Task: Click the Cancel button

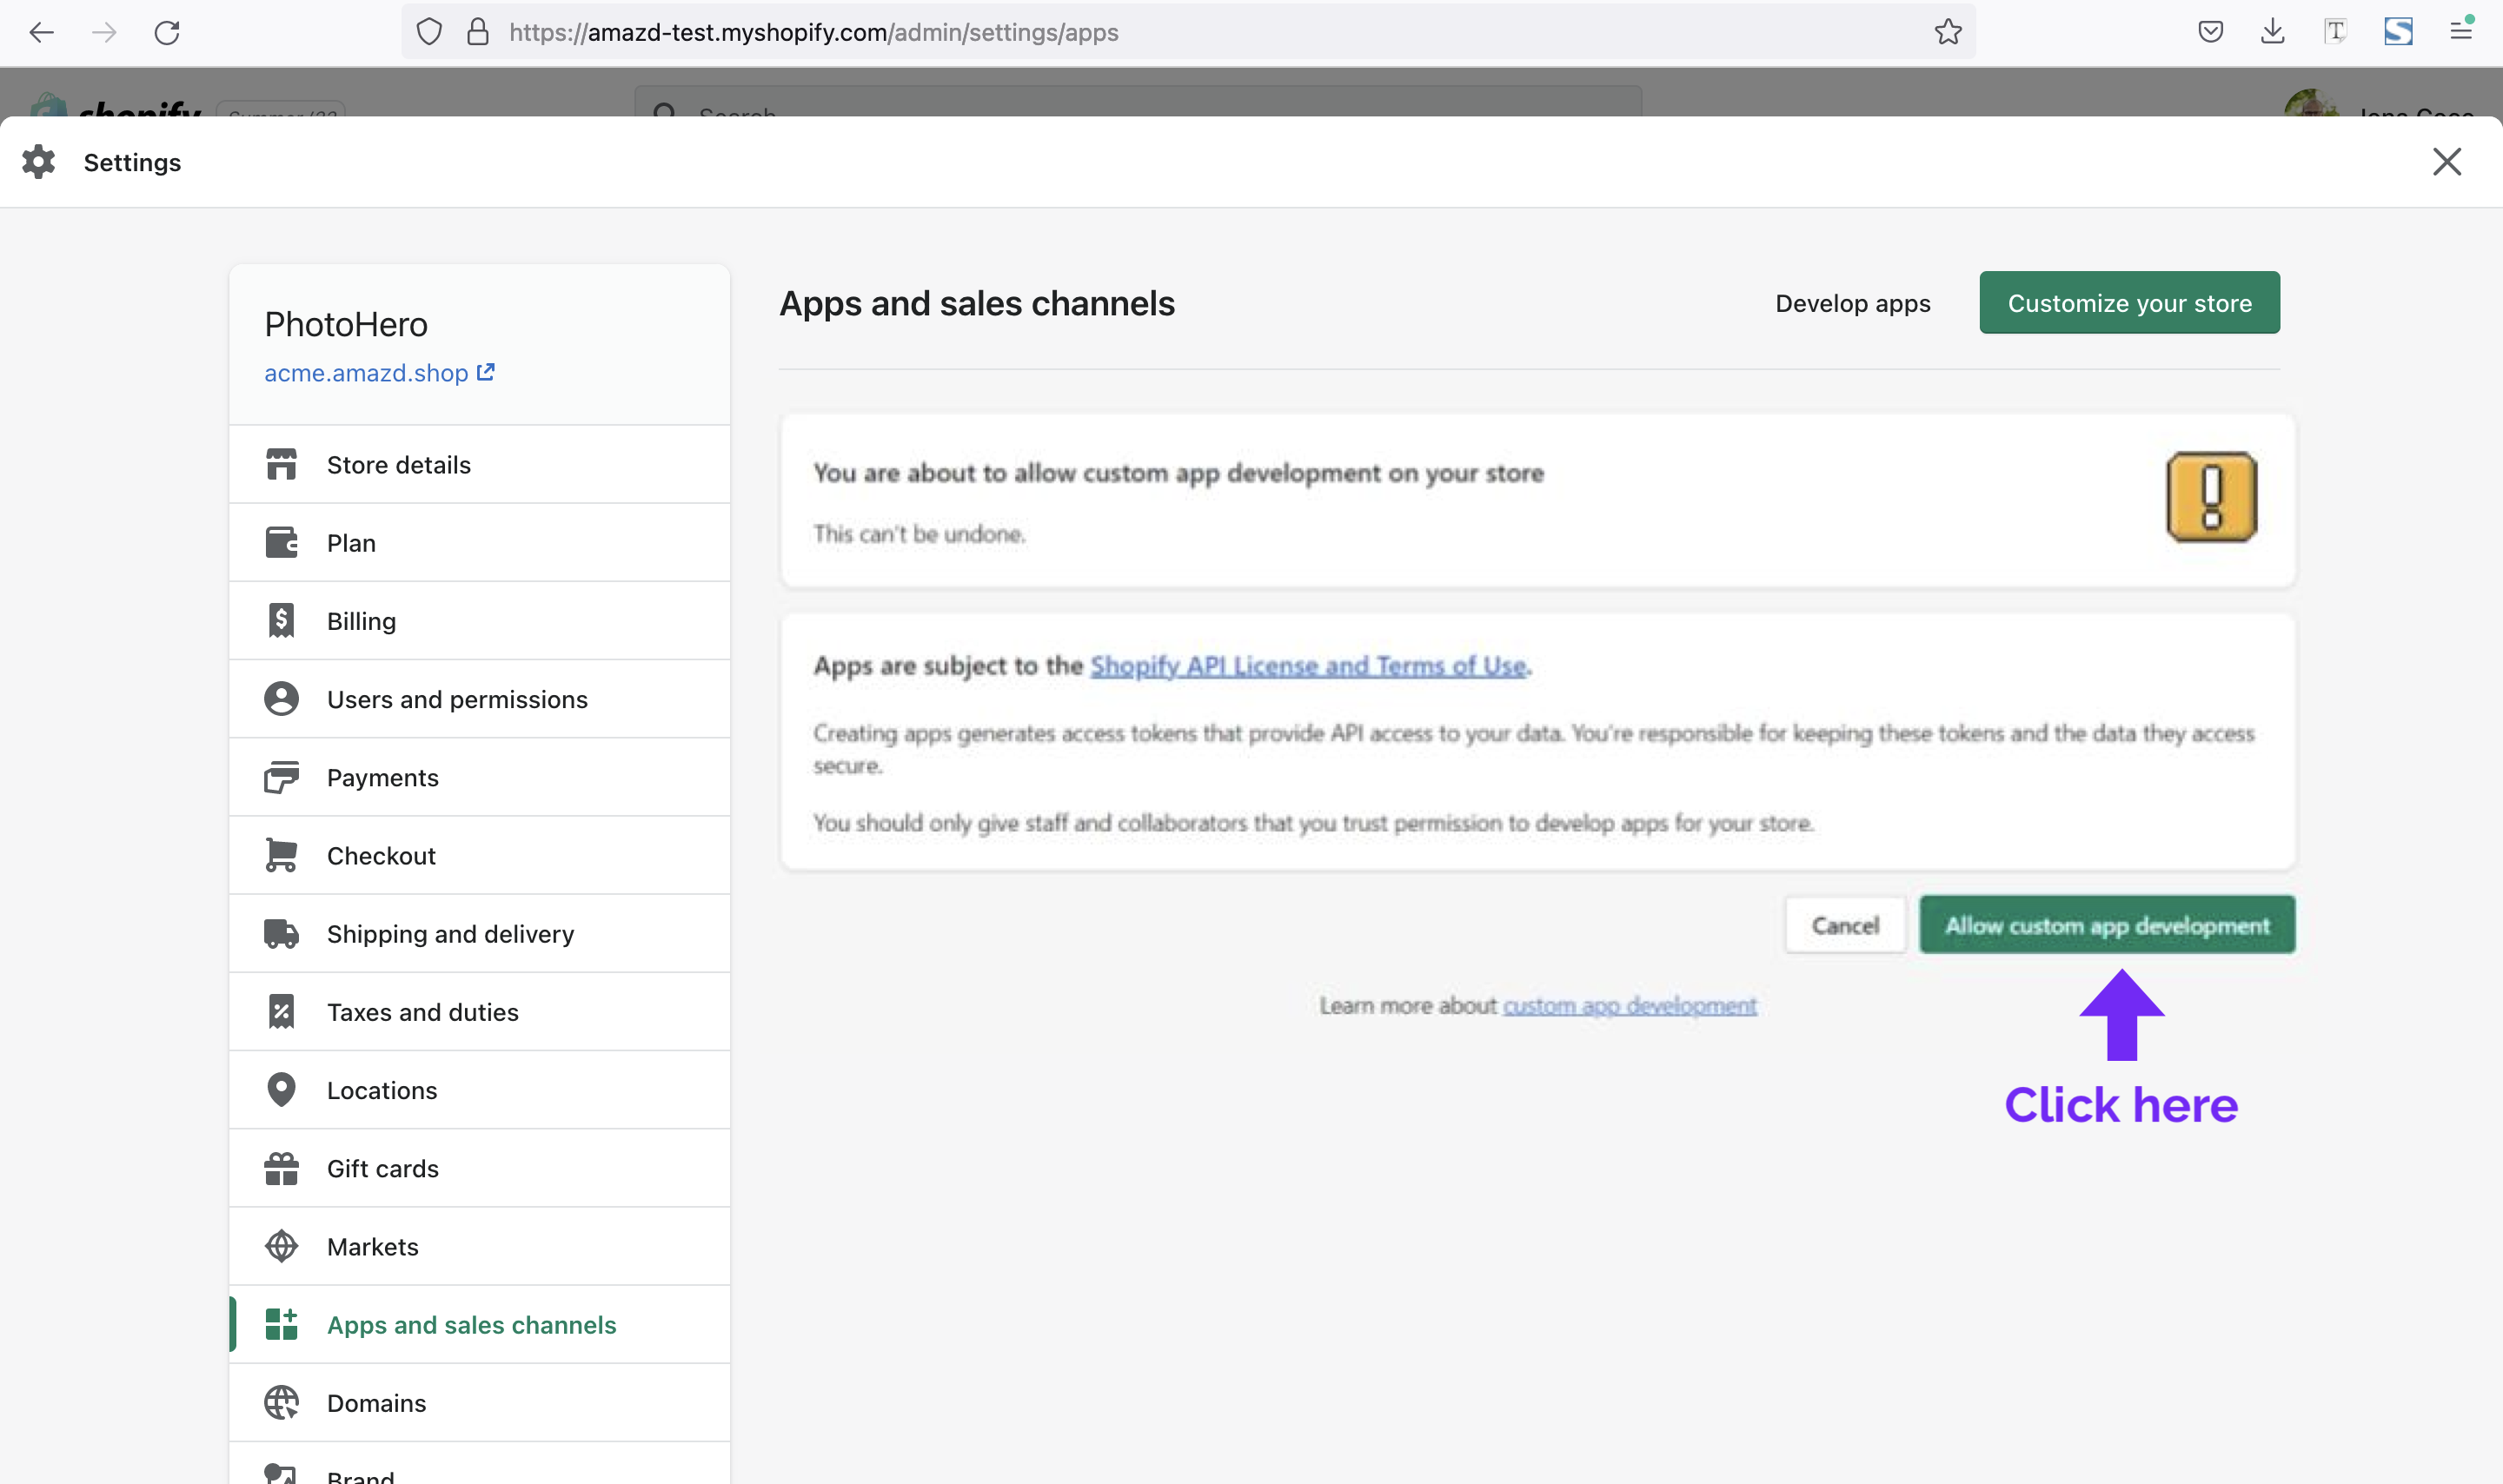Action: click(x=1845, y=925)
